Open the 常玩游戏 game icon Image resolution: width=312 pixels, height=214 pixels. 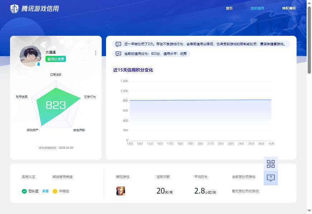coord(121,191)
